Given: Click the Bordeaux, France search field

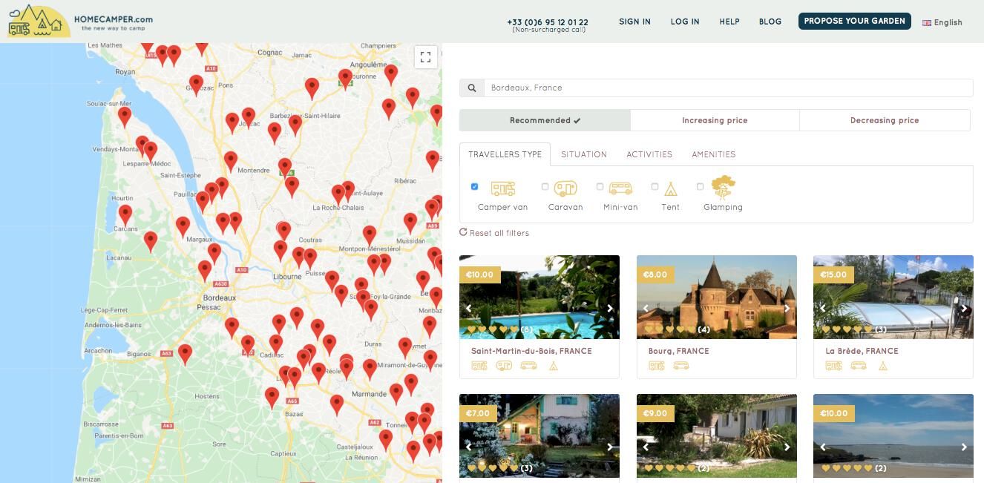Looking at the screenshot, I should [x=727, y=88].
